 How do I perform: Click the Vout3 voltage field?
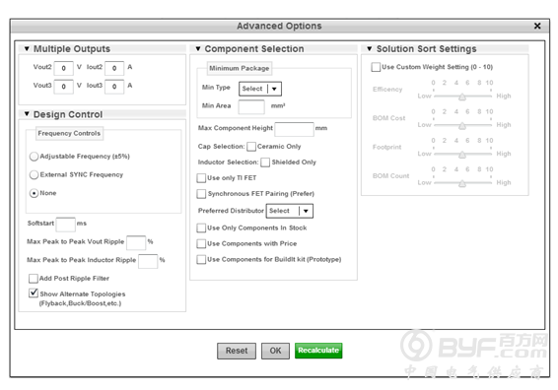64,87
